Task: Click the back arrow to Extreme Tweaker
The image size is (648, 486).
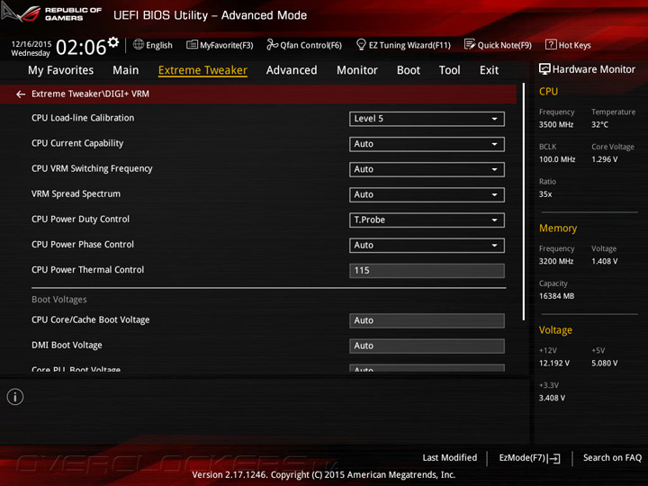Action: 21,94
